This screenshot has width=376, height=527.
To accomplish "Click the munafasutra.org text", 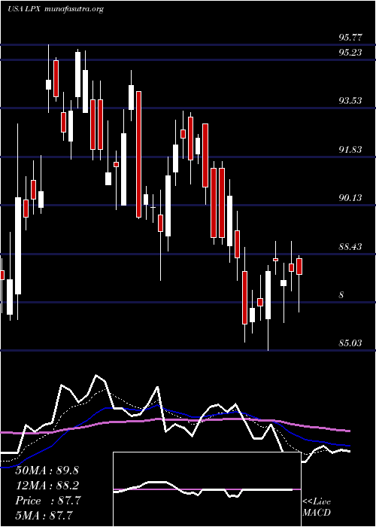I will coord(74,9).
